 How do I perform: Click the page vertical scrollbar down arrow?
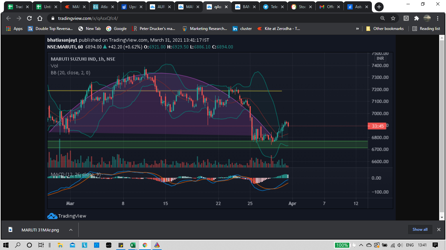442,217
